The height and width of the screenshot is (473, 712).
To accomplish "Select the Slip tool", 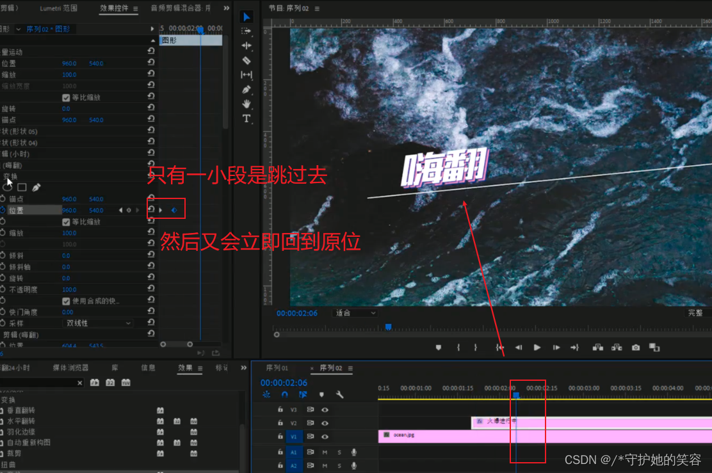I will (246, 74).
